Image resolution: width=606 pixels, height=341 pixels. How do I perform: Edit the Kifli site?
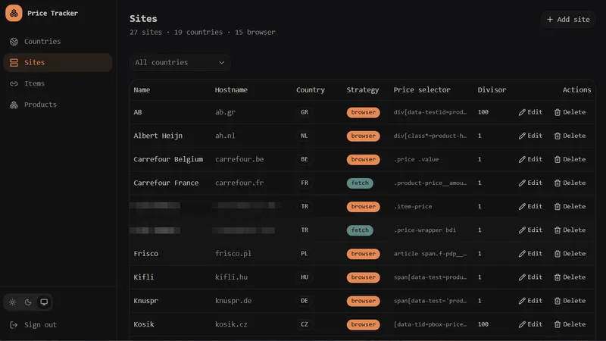tap(530, 277)
